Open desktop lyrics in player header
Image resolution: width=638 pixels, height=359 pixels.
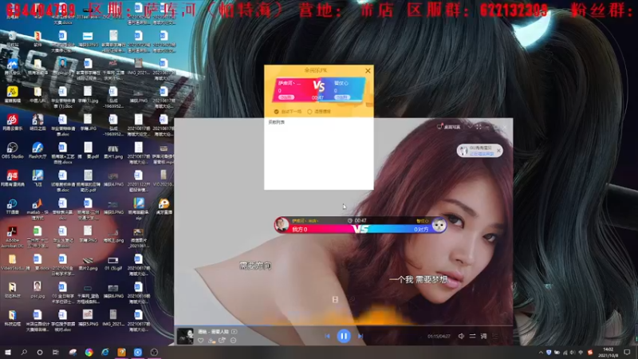(448, 127)
